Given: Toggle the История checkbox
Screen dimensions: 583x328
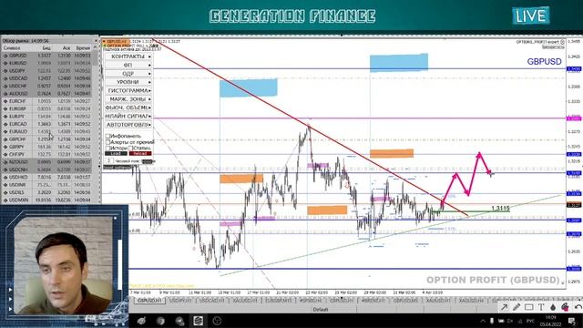Looking at the screenshot, I should 108,148.
